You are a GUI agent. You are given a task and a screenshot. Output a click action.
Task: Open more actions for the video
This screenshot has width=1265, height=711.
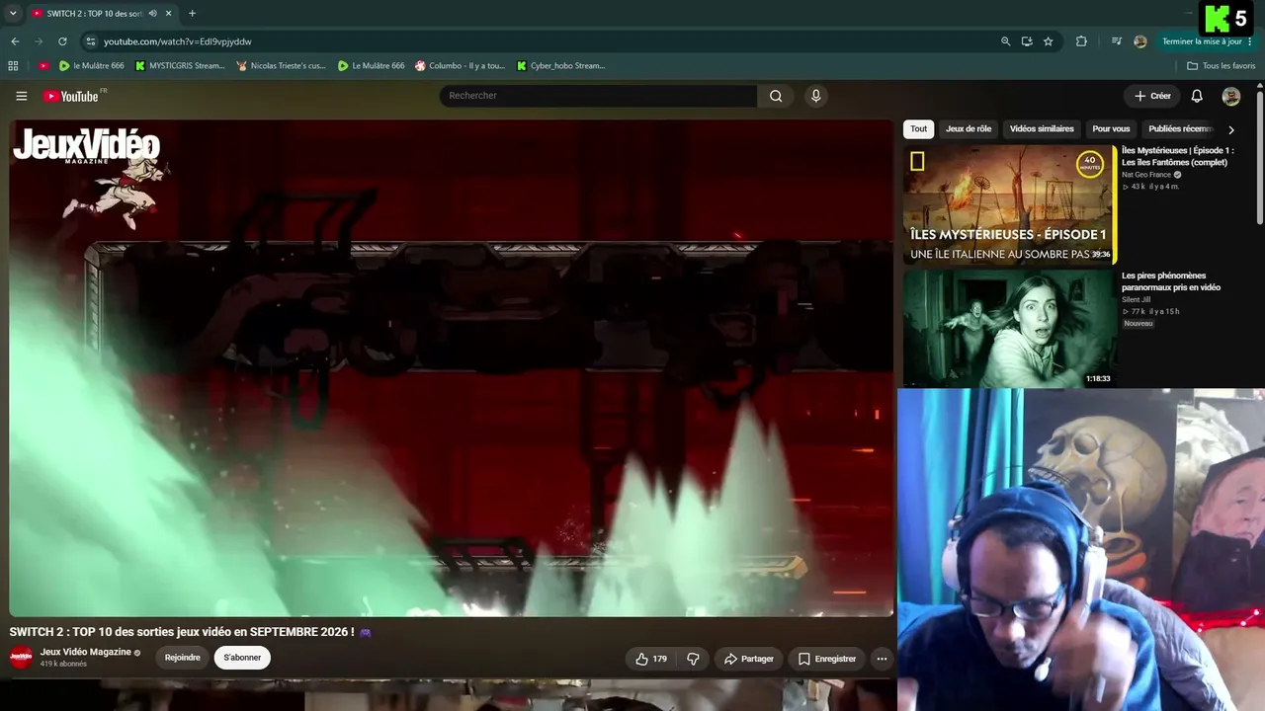pyautogui.click(x=882, y=659)
